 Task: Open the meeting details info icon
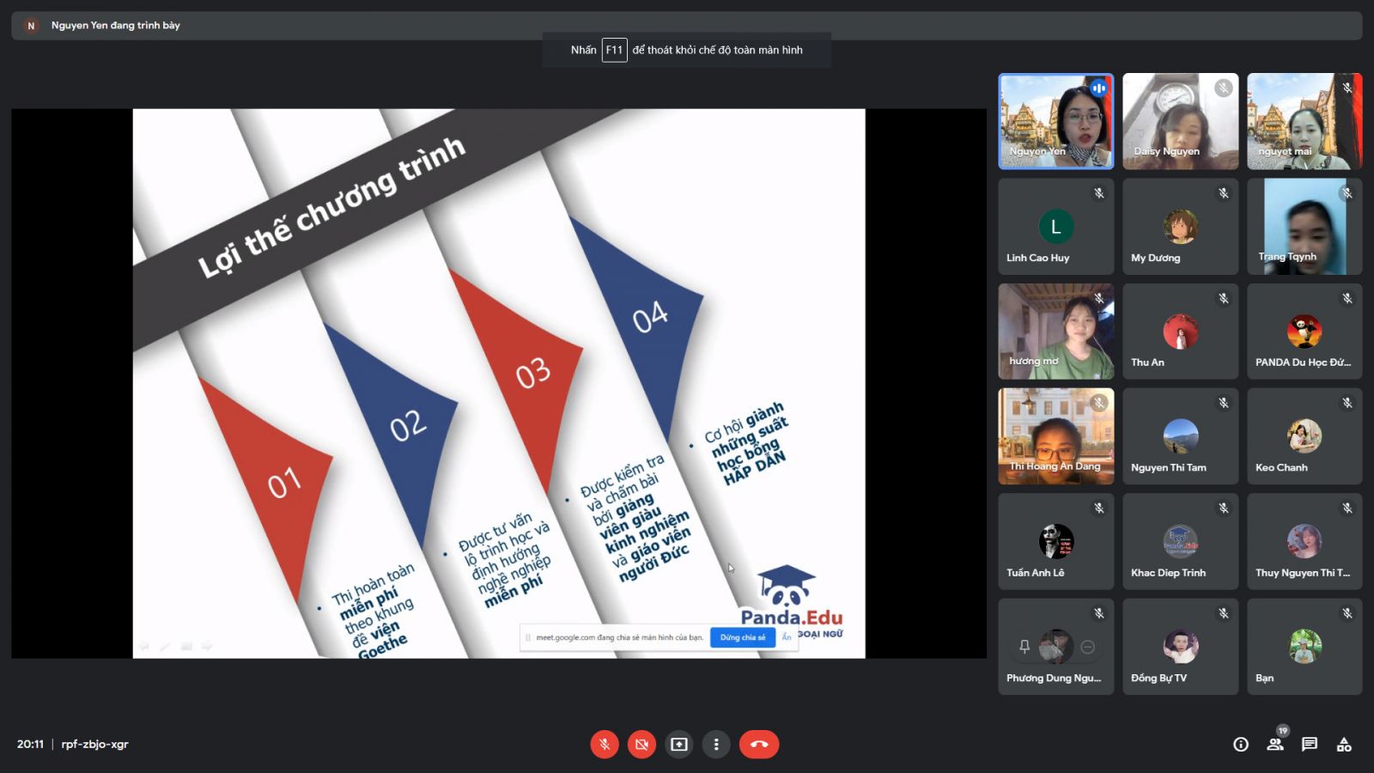[x=1241, y=745]
